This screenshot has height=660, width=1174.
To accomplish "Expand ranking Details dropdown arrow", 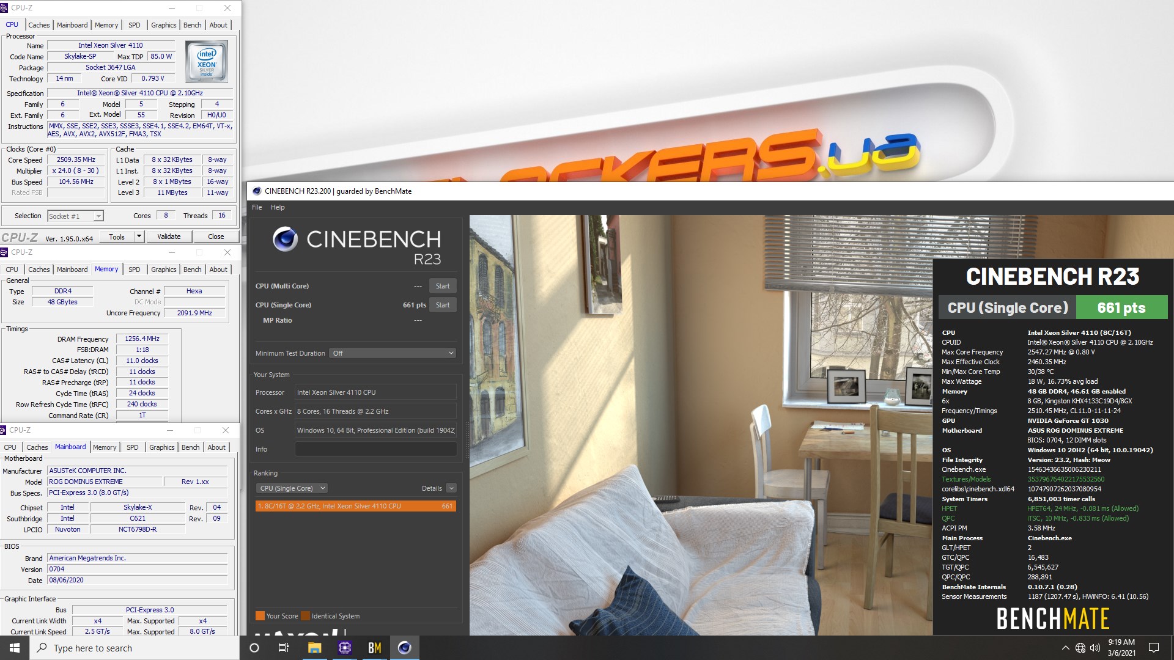I will [x=451, y=488].
